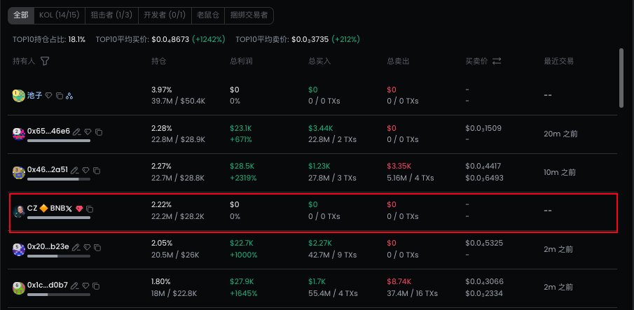Screen dimensions: 634x310
Task: Click the vertical scrollbar of the holder list
Action: [x=621, y=78]
